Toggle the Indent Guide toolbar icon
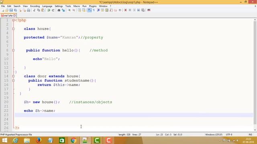This screenshot has height=144, width=257. (98, 10)
